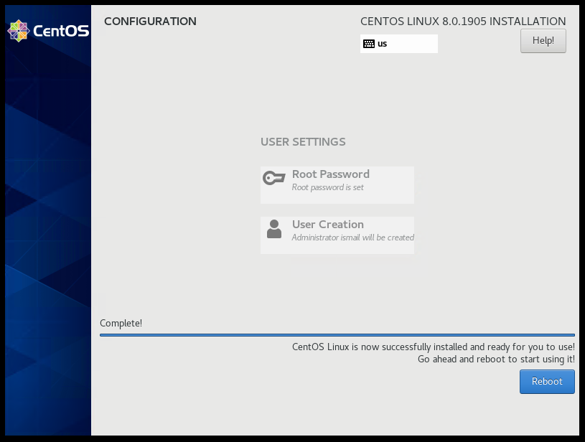The image size is (585, 442).
Task: Click the 'Complete!' status text
Action: 121,323
